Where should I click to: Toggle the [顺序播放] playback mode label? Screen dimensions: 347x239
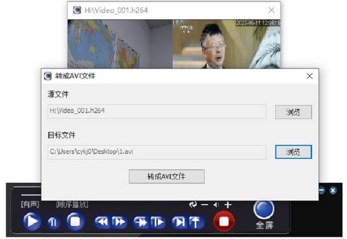pyautogui.click(x=72, y=204)
